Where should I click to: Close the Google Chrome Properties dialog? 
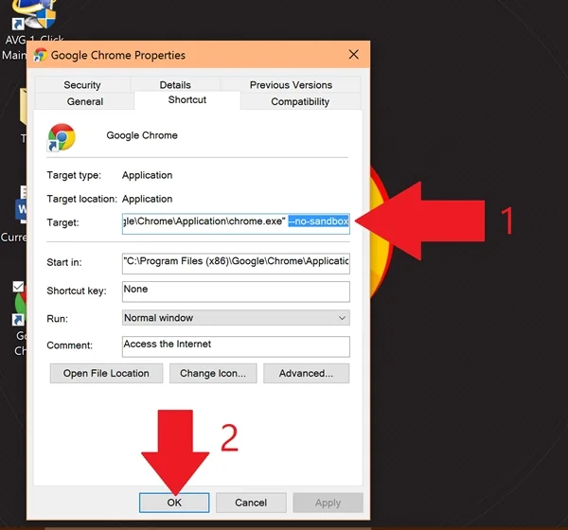pyautogui.click(x=353, y=55)
